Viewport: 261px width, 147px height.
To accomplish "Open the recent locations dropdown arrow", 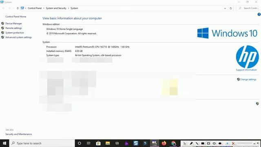I will 13,8.
